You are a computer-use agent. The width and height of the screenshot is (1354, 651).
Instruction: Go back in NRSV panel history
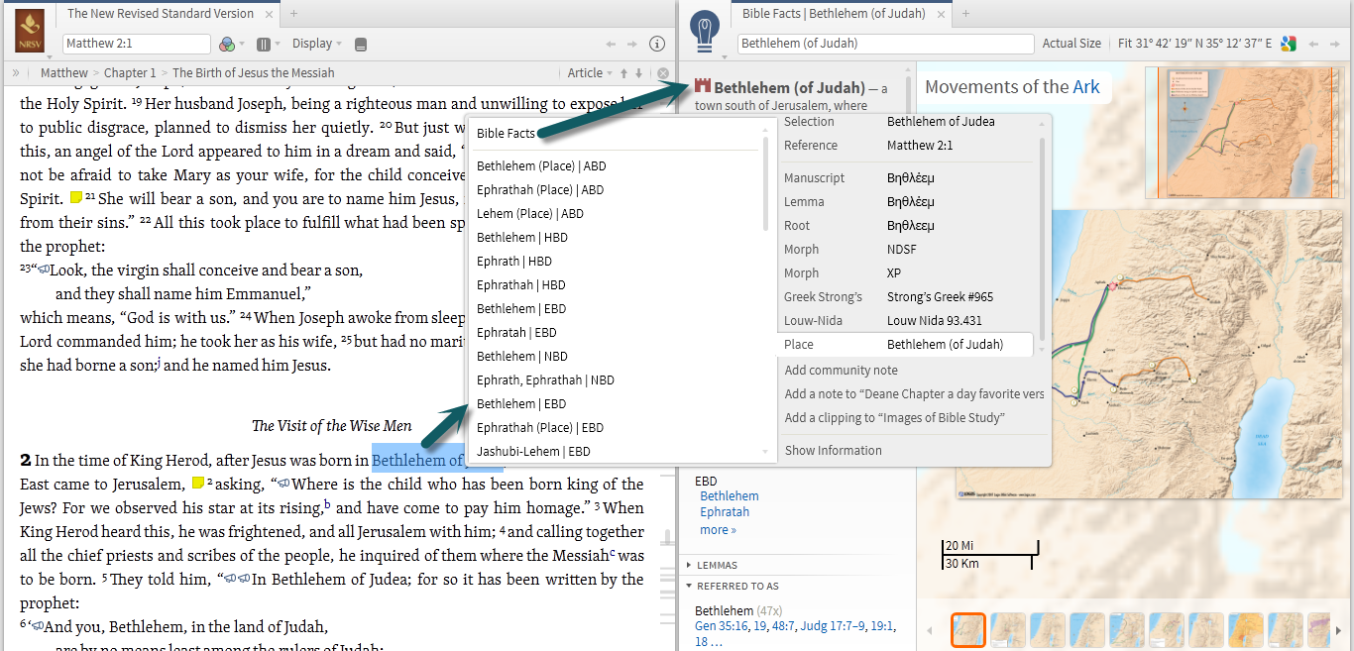612,44
